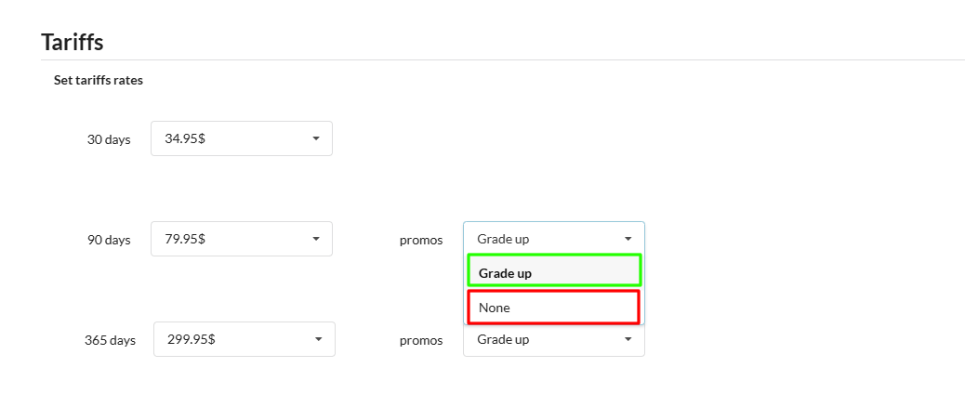Click the arrow of the 365 days promos dropdown

628,339
